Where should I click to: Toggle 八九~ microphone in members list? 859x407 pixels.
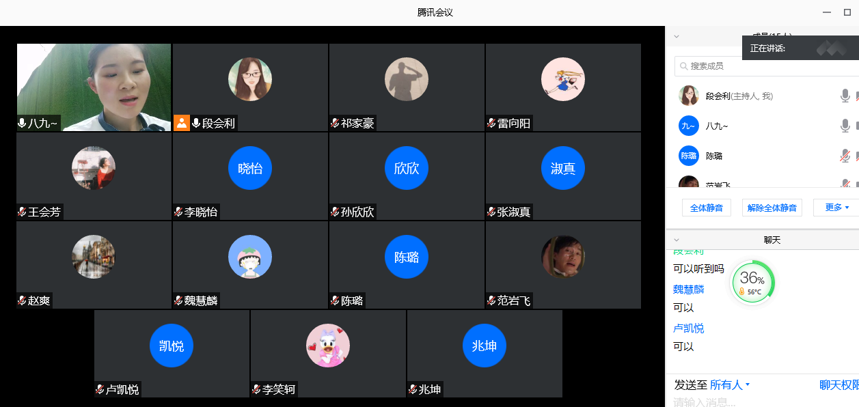[x=845, y=126]
